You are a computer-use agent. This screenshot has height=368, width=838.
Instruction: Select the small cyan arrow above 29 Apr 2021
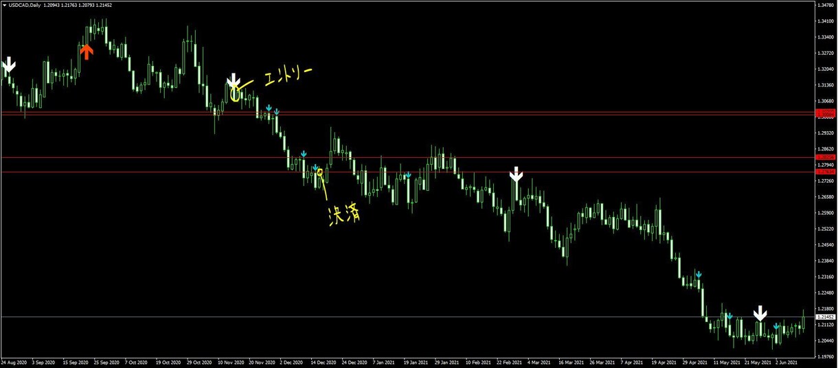tap(699, 275)
